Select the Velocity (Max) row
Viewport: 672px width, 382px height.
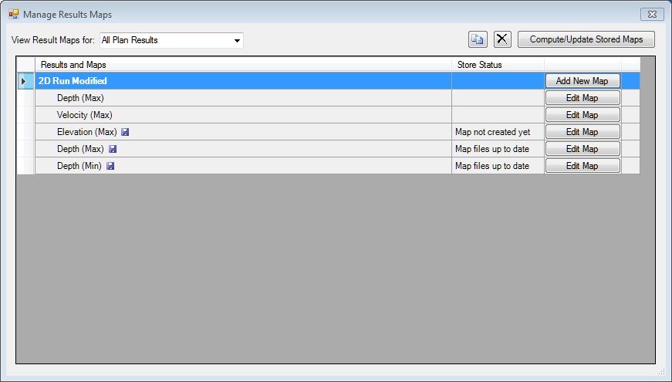(85, 115)
